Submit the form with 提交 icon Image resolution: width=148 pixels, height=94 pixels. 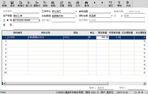point(111,4)
